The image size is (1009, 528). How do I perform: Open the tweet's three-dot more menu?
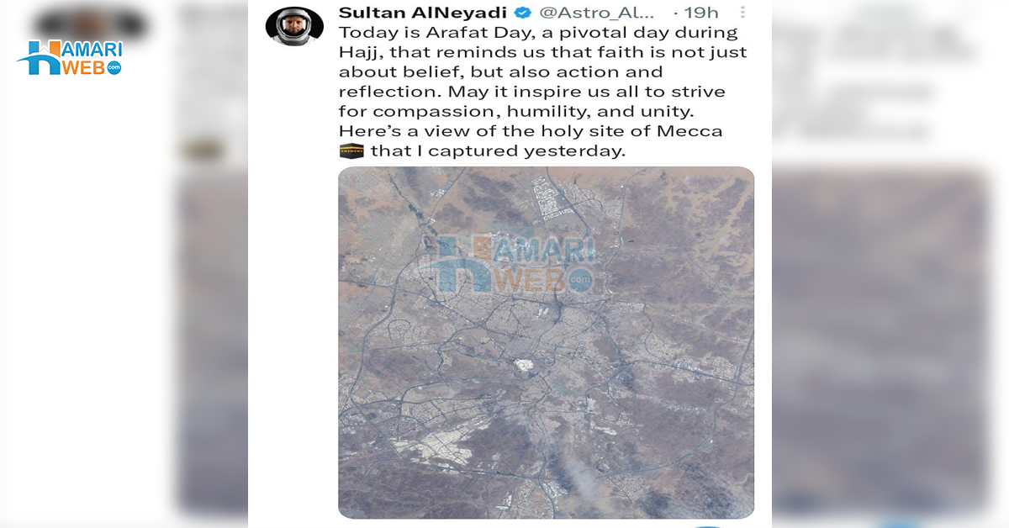point(742,13)
